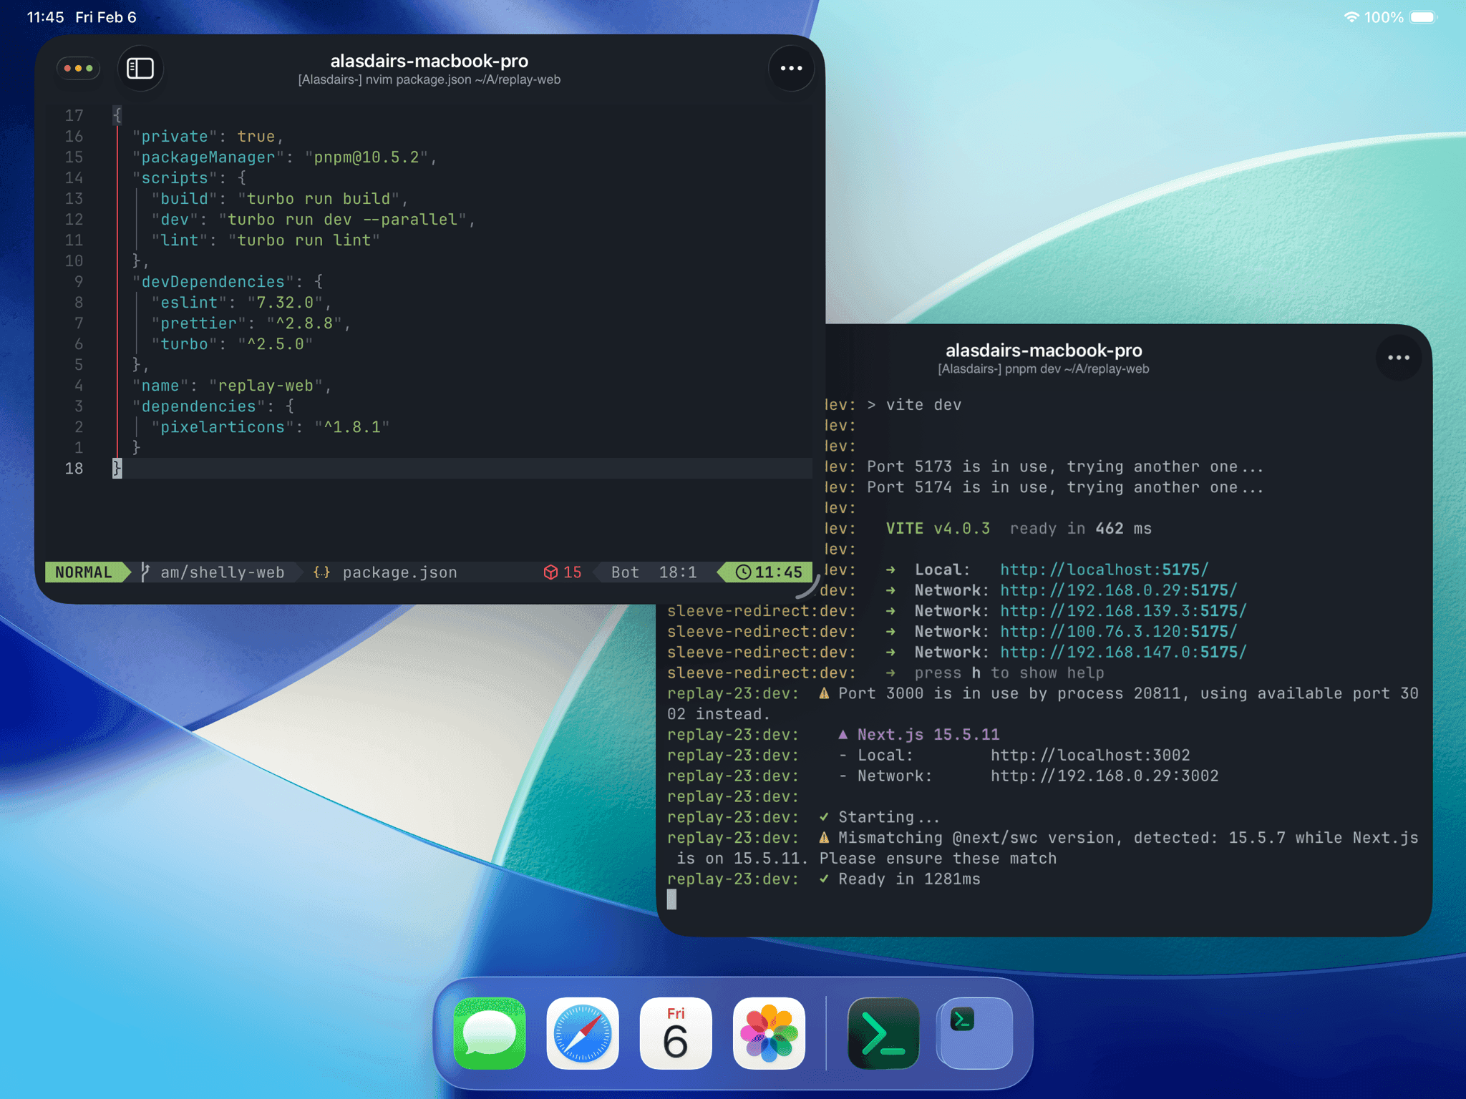
Task: Open Photos from the dock
Action: point(770,1032)
